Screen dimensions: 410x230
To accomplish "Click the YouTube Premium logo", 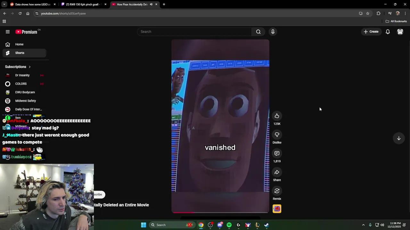I will [26, 32].
